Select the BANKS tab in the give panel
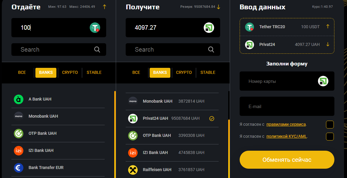 (x=46, y=73)
